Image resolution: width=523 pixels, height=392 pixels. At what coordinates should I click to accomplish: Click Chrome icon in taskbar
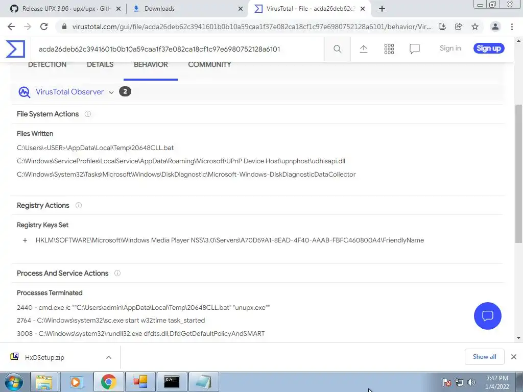tap(108, 382)
